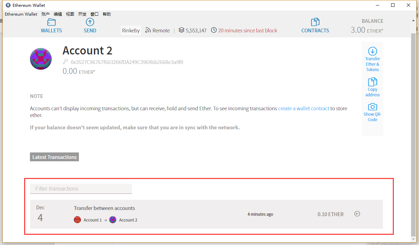
Task: Click clock icon for last block time
Action: click(x=214, y=30)
